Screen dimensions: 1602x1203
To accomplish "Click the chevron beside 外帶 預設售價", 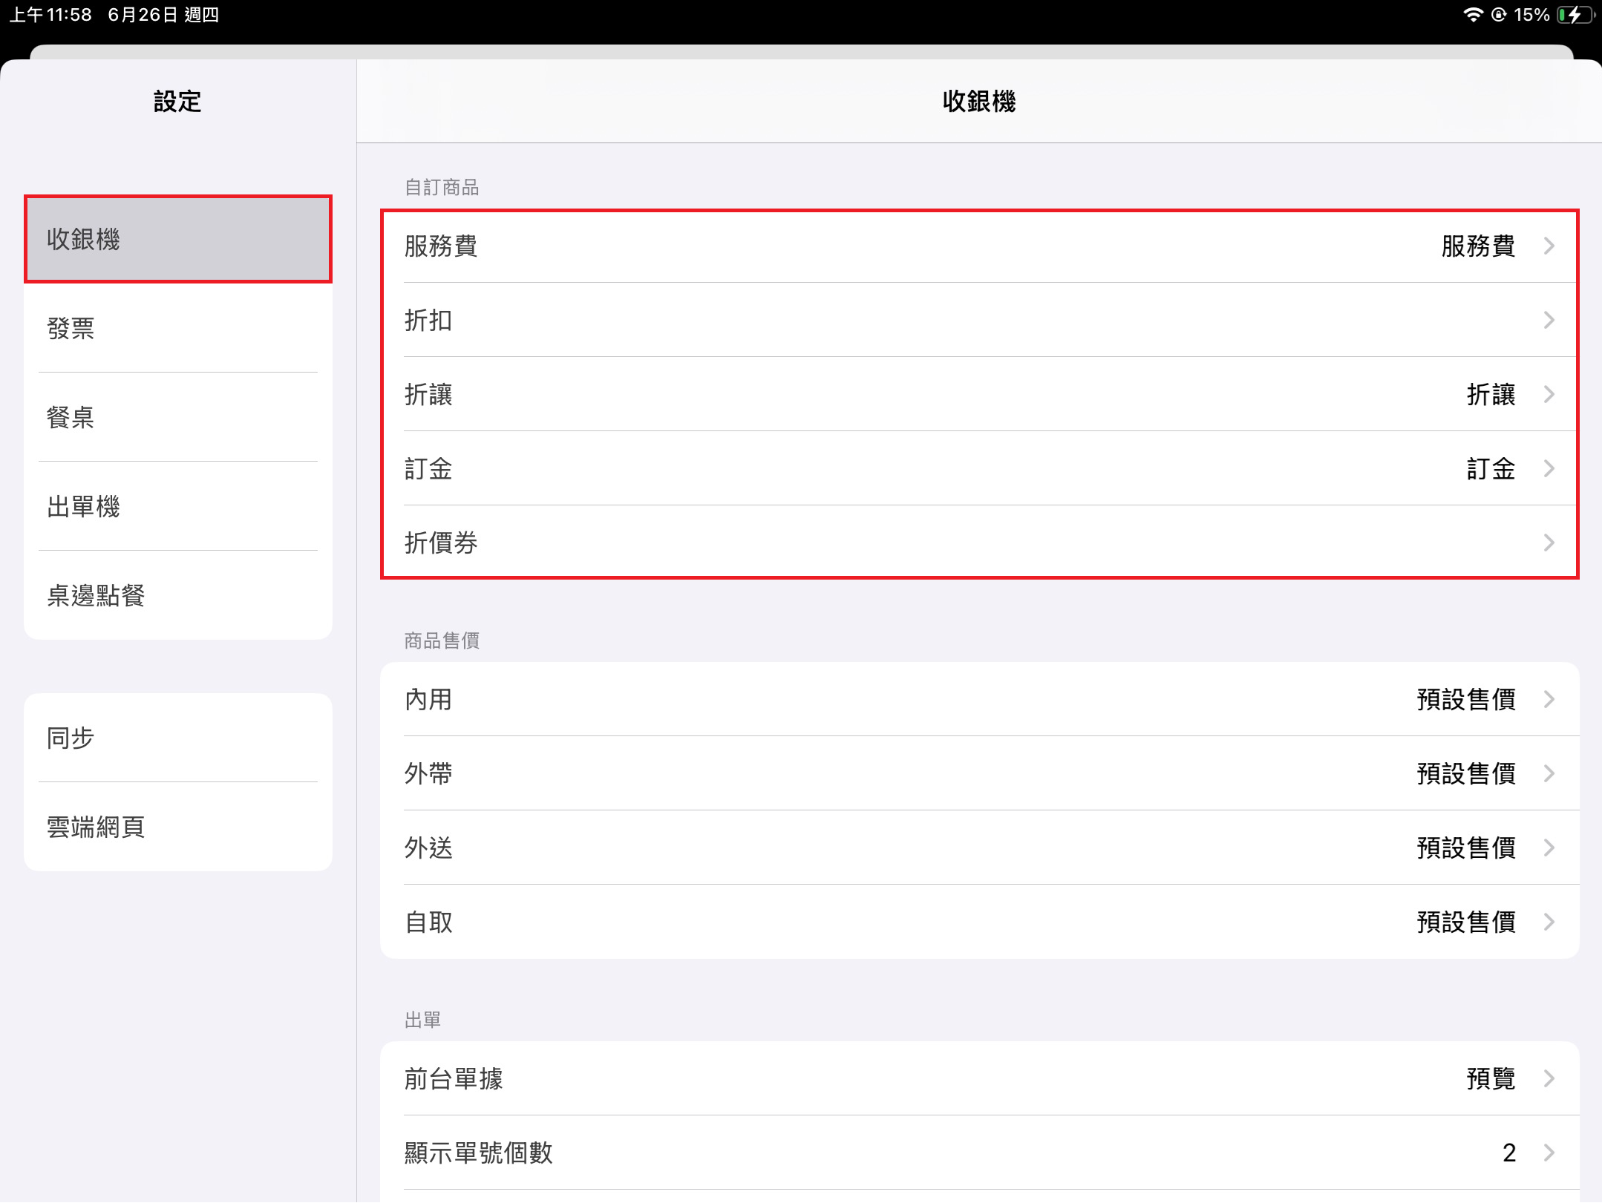I will tap(1549, 774).
